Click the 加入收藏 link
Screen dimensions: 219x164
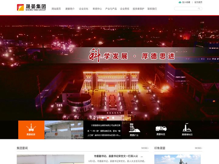coord(186,2)
